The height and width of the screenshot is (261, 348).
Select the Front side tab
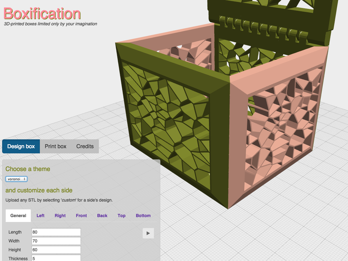click(81, 216)
